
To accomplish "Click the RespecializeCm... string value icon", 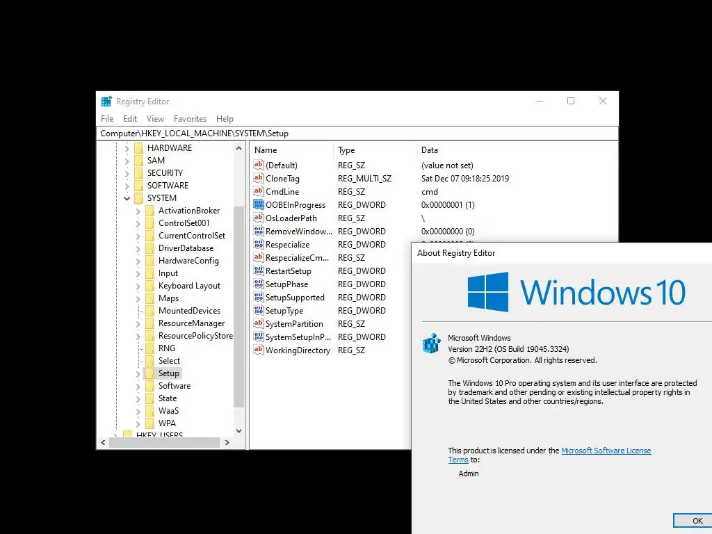I will [x=259, y=257].
